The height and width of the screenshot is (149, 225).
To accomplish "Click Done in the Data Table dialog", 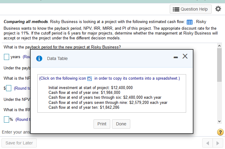I will tap(121, 124).
